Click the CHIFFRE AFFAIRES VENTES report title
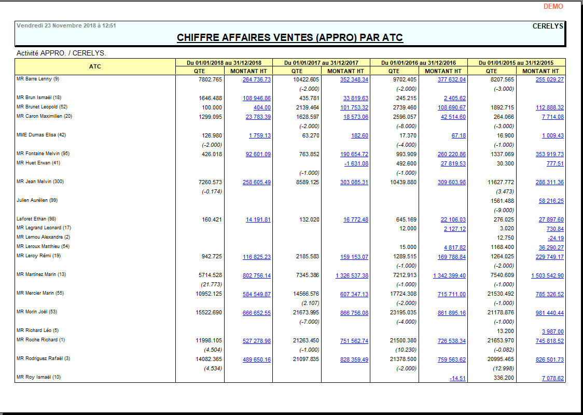The height and width of the screenshot is (415, 583). click(289, 37)
